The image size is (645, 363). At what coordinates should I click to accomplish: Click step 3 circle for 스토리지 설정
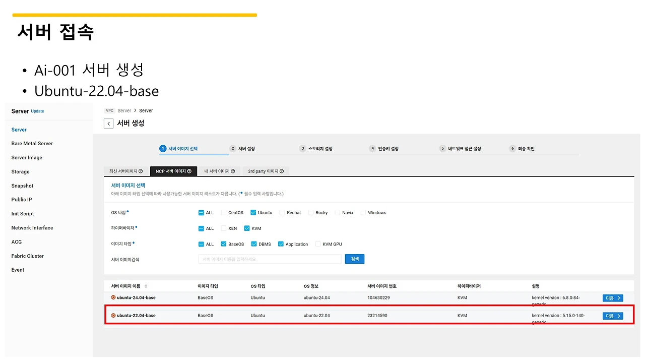[303, 149]
